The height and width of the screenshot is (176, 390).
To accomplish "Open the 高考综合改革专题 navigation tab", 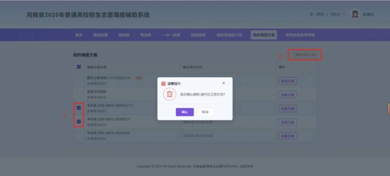I will point(300,35).
